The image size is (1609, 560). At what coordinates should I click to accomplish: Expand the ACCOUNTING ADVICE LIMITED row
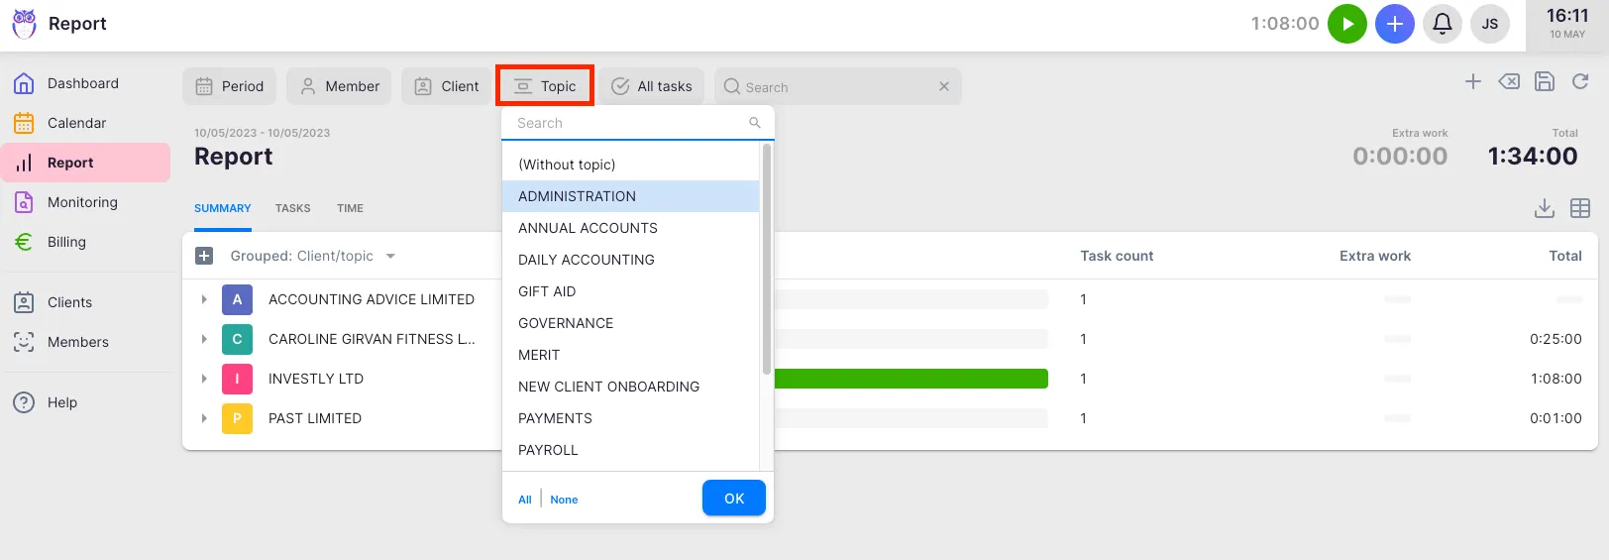pos(204,299)
